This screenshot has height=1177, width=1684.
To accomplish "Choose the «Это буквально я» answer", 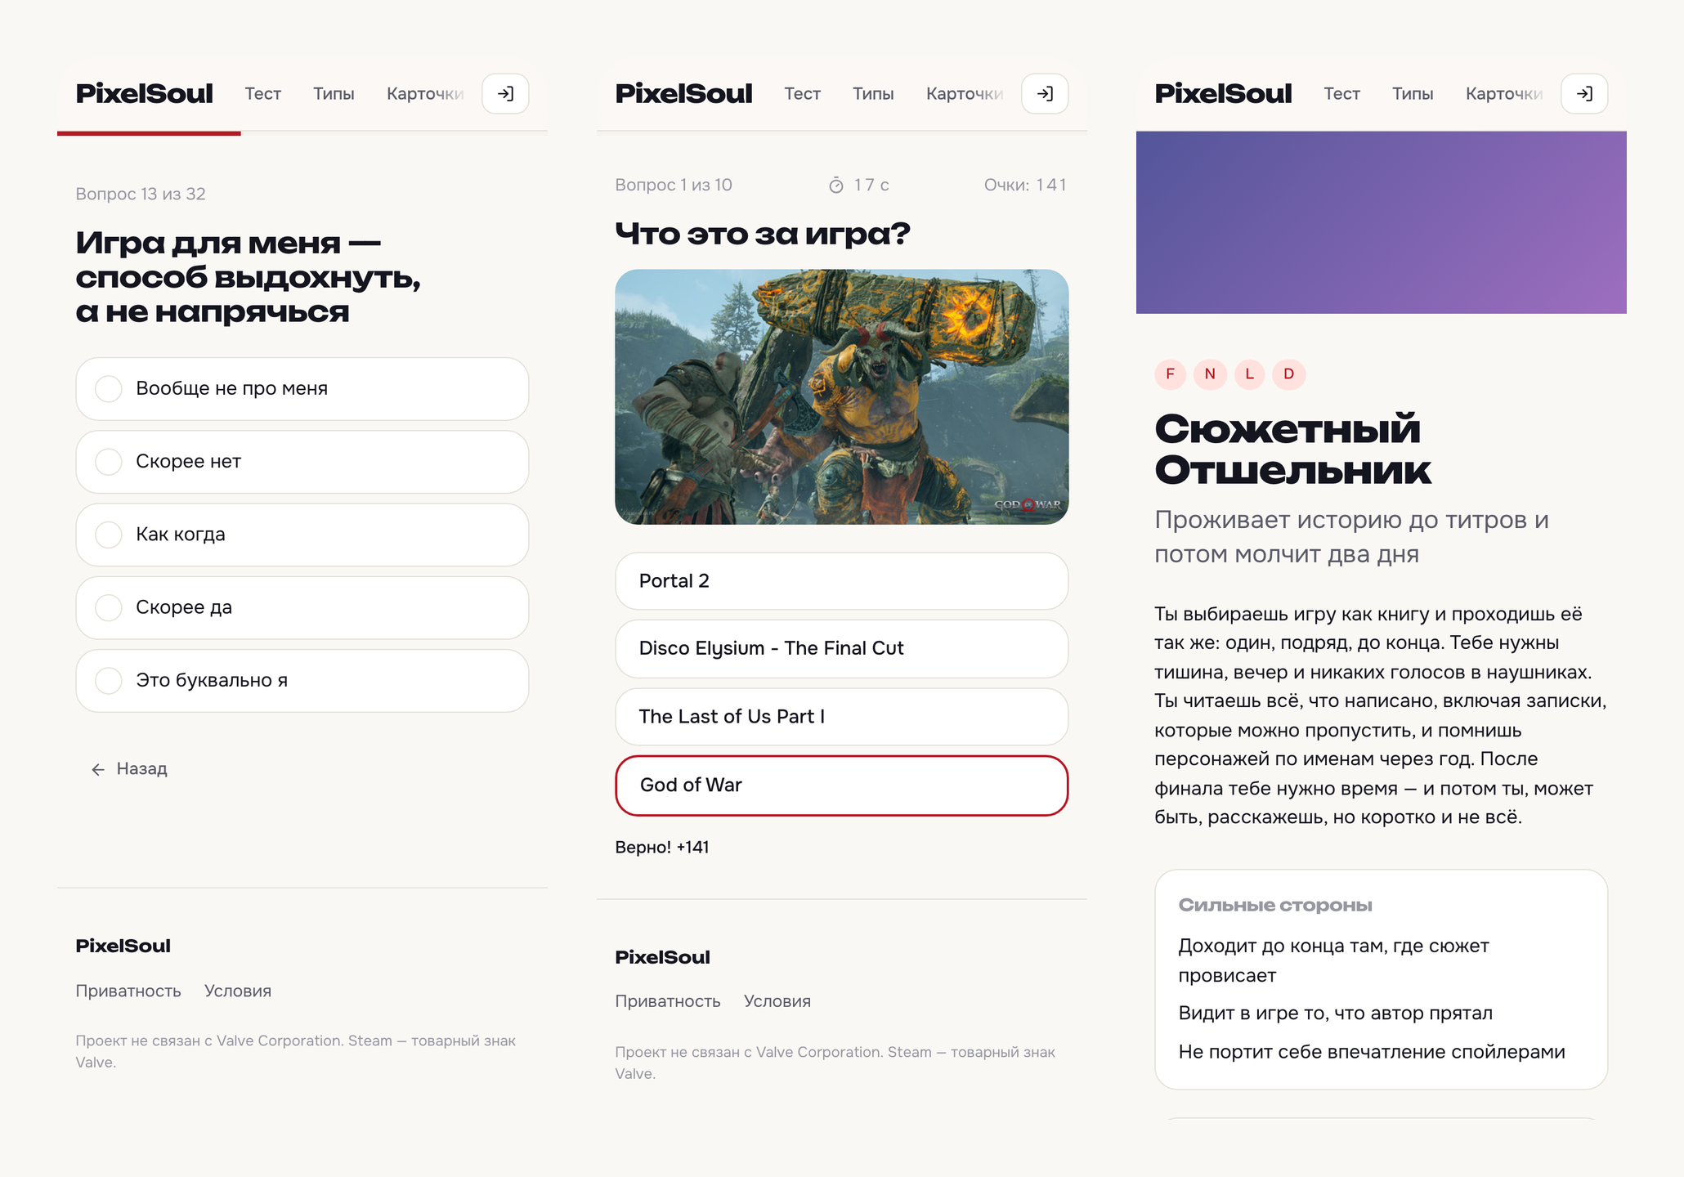I will 302,681.
